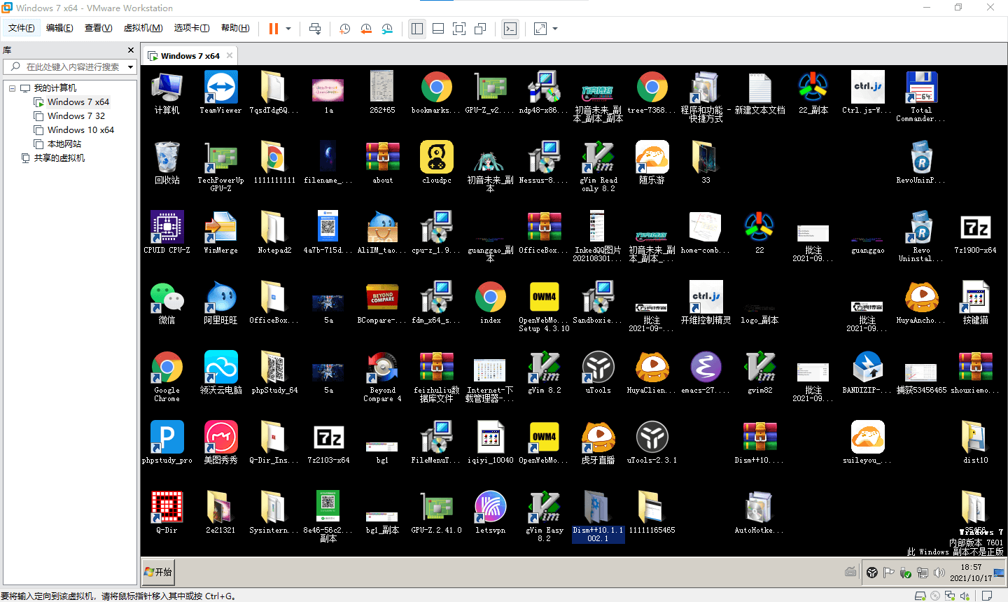The width and height of the screenshot is (1008, 602).
Task: Toggle the thumbnail bar view
Action: [438, 29]
